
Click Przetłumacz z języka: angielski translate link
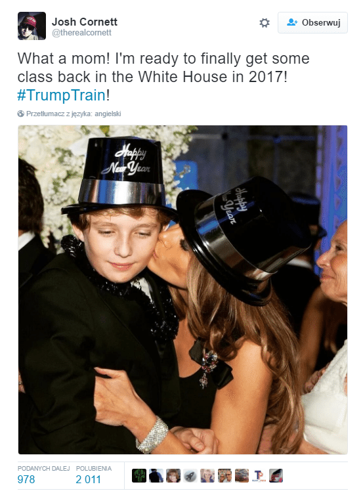tap(74, 114)
